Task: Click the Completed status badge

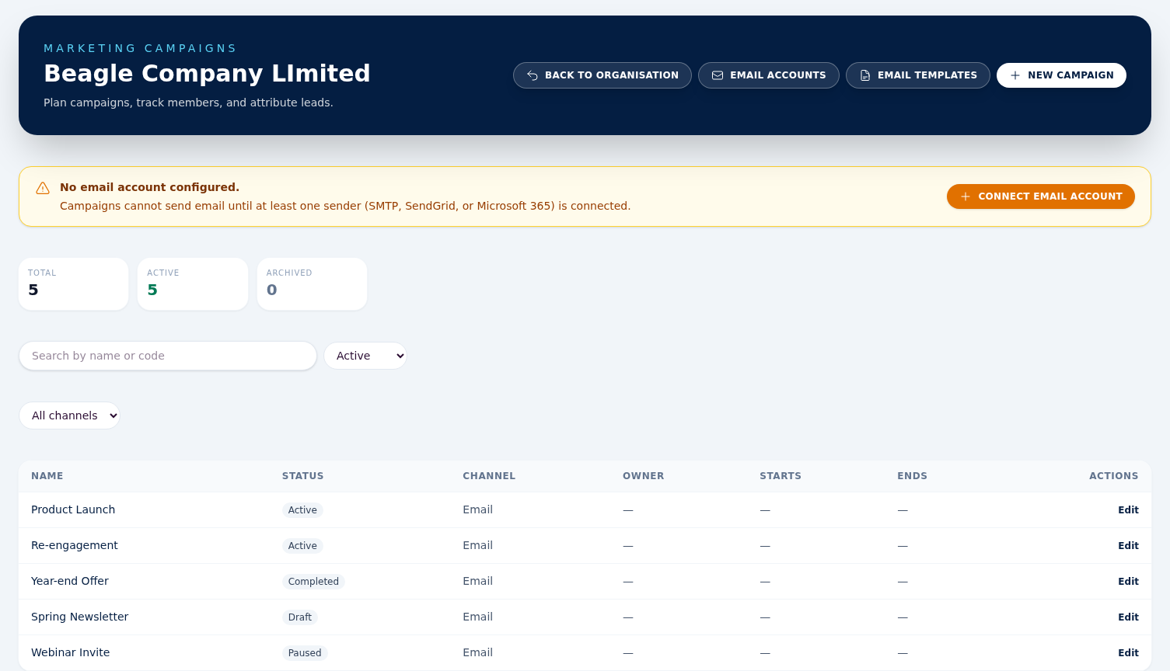Action: pos(313,582)
